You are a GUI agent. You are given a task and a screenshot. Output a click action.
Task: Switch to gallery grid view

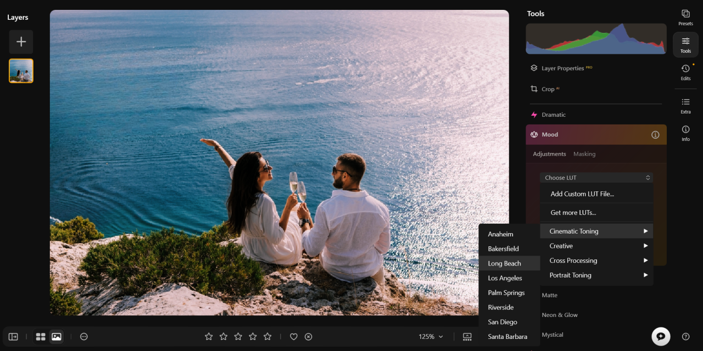click(x=41, y=337)
